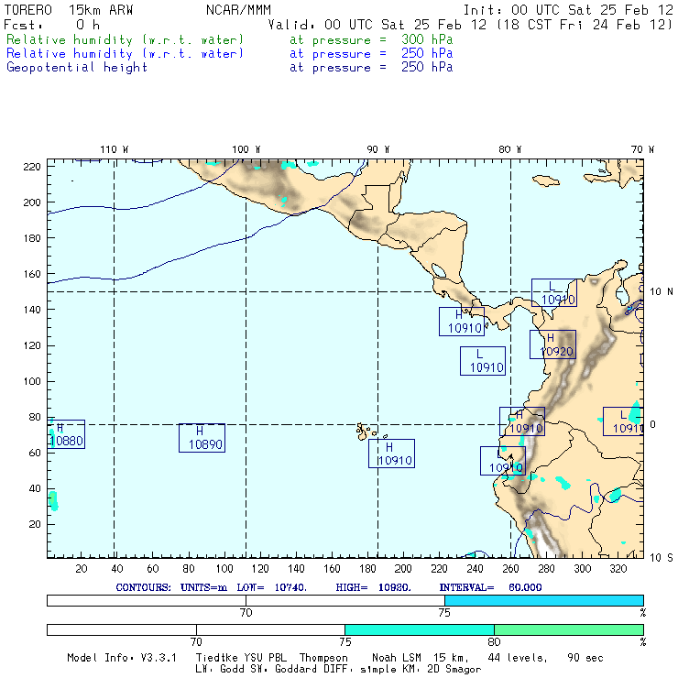Image resolution: width=678 pixels, height=678 pixels.
Task: Click the cyan swatch above 75 percent
Action: click(x=544, y=600)
